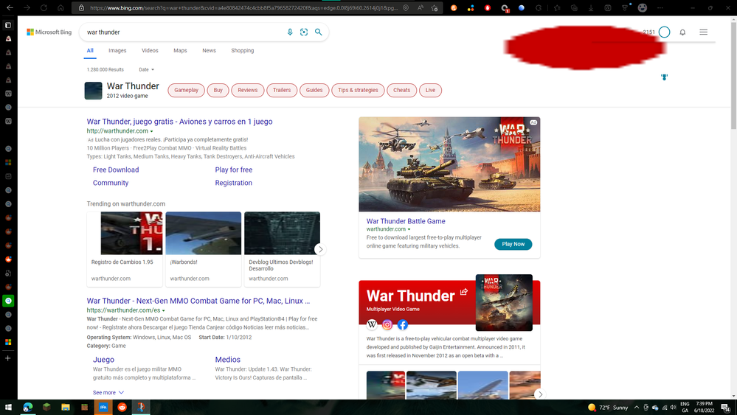The width and height of the screenshot is (737, 415).
Task: Open Edge from the taskbar
Action: (x=28, y=407)
